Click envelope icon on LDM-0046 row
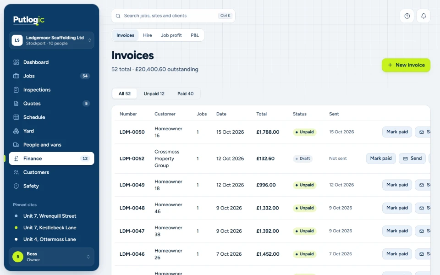The image size is (440, 275). click(422, 254)
